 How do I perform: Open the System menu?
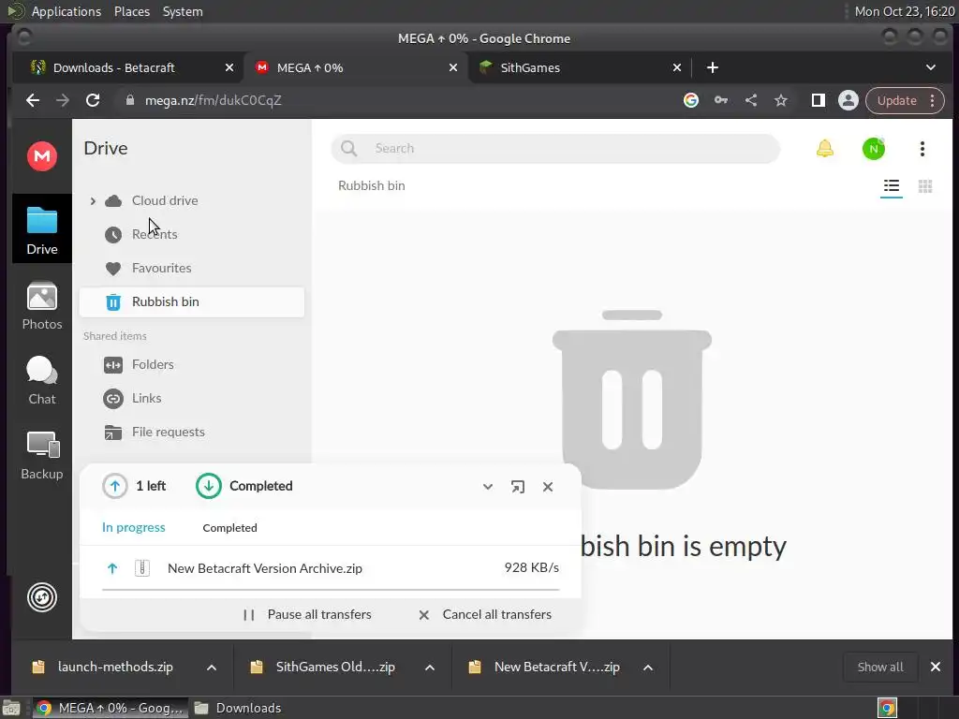[x=183, y=11]
